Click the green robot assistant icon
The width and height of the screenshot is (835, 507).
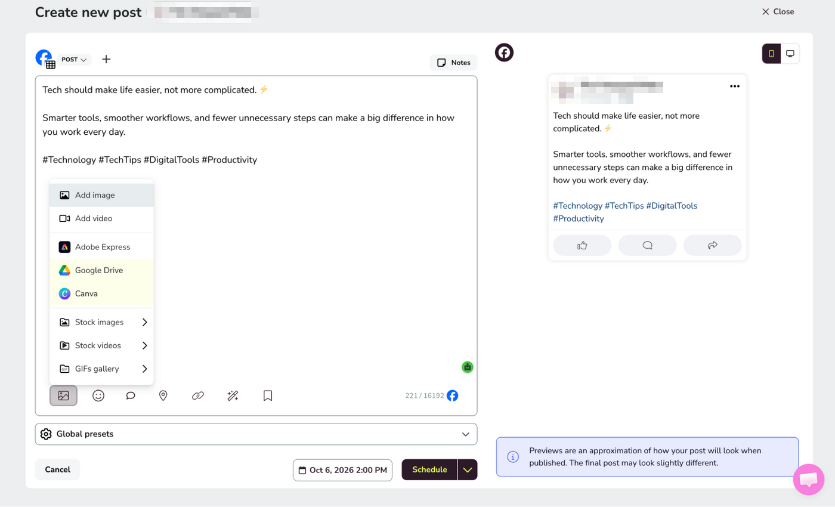tap(468, 367)
